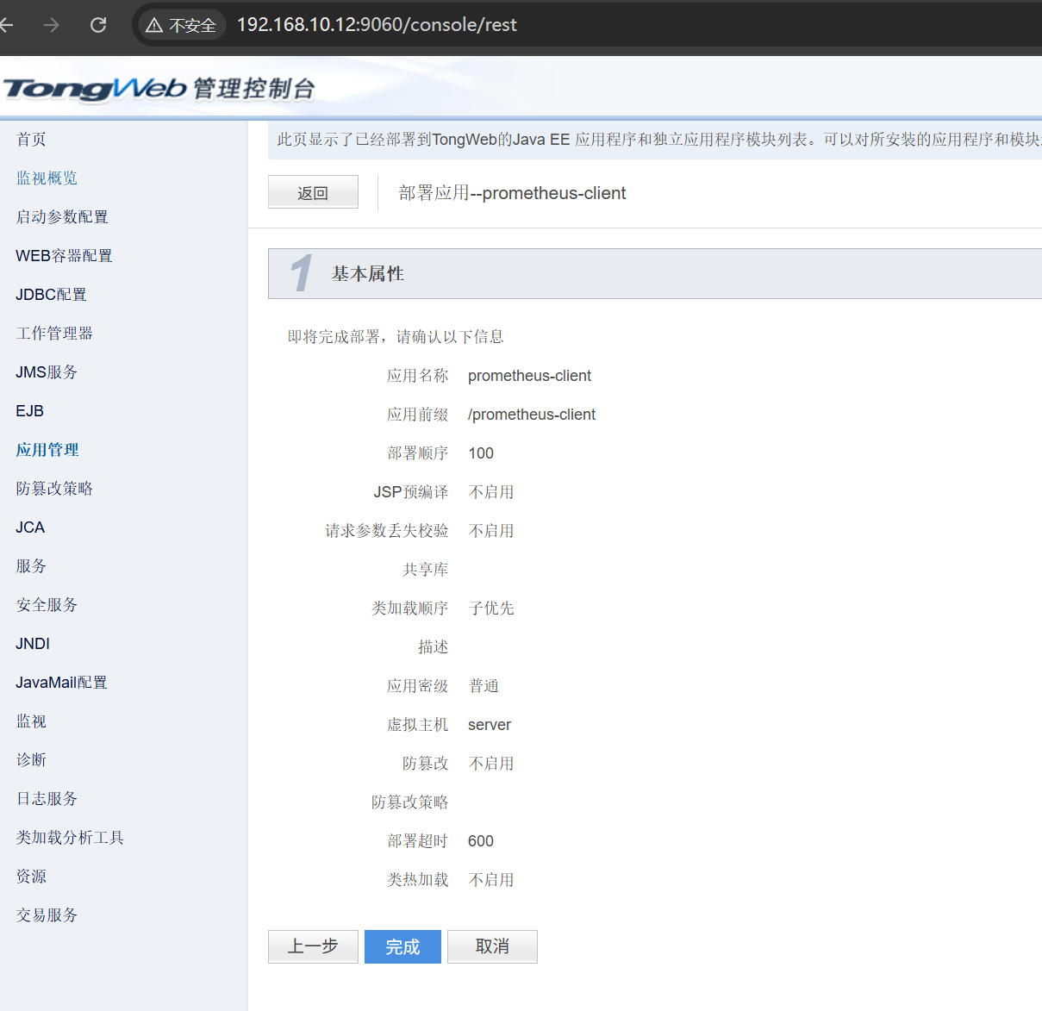The height and width of the screenshot is (1011, 1042).
Task: Click the 应用名称 value prometheus-client
Action: coord(529,376)
